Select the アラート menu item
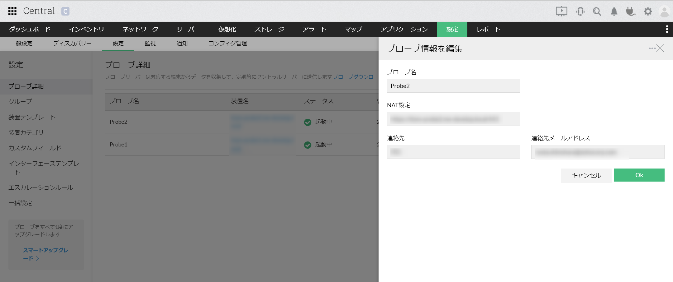The height and width of the screenshot is (282, 673). (314, 29)
